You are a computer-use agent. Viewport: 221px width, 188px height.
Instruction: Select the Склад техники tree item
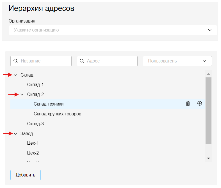coord(49,104)
